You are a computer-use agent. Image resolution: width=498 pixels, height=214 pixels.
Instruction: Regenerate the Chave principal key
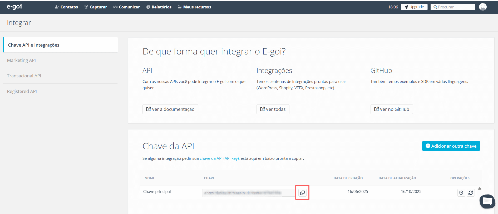pyautogui.click(x=471, y=193)
